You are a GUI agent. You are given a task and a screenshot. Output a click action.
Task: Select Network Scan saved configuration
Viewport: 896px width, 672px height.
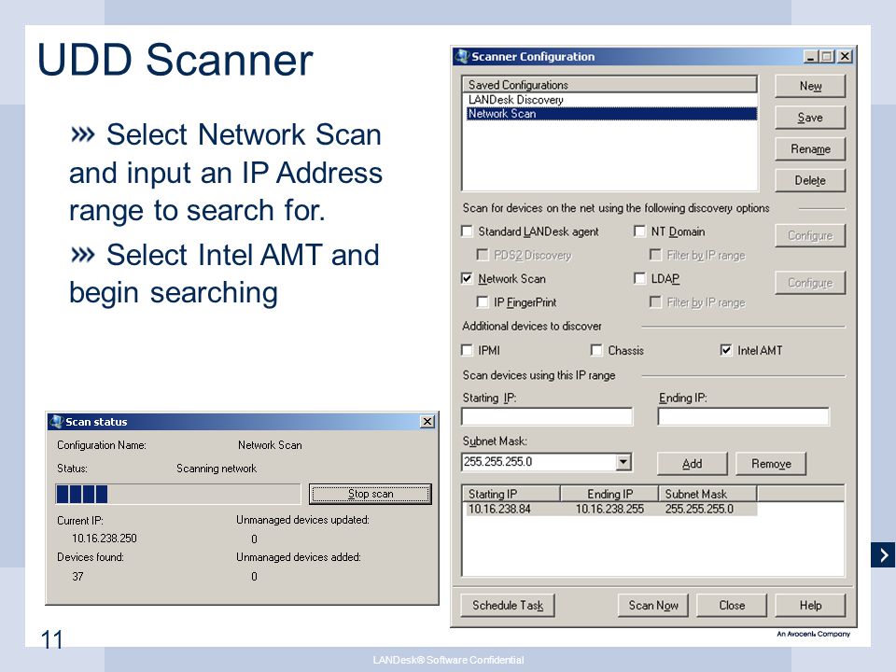(609, 114)
